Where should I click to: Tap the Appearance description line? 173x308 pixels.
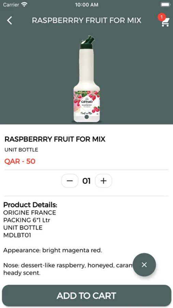click(x=53, y=251)
